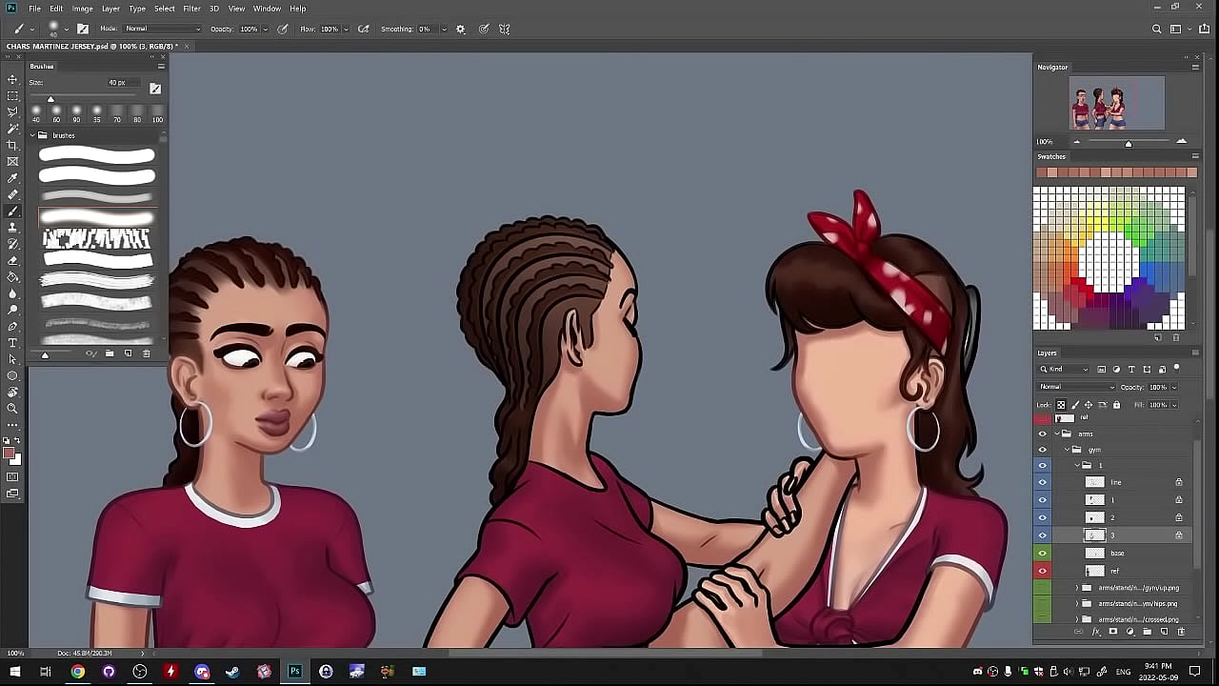Delete layer using trash icon

tap(1181, 632)
